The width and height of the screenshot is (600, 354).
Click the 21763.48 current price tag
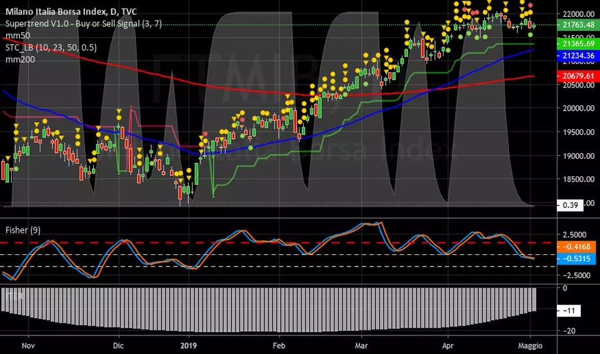pyautogui.click(x=578, y=25)
